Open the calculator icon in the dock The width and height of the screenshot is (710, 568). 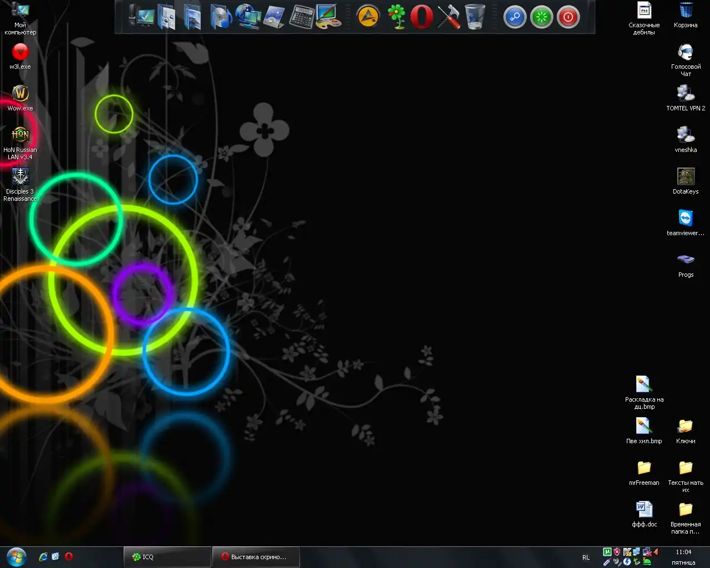302,17
